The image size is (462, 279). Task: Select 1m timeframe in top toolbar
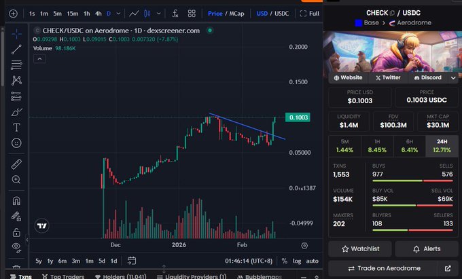point(44,14)
